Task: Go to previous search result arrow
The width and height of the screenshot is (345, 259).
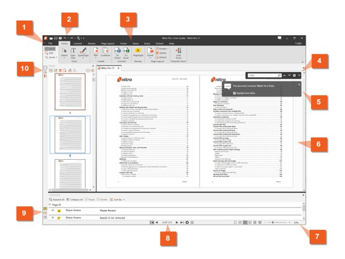Action: [x=284, y=75]
